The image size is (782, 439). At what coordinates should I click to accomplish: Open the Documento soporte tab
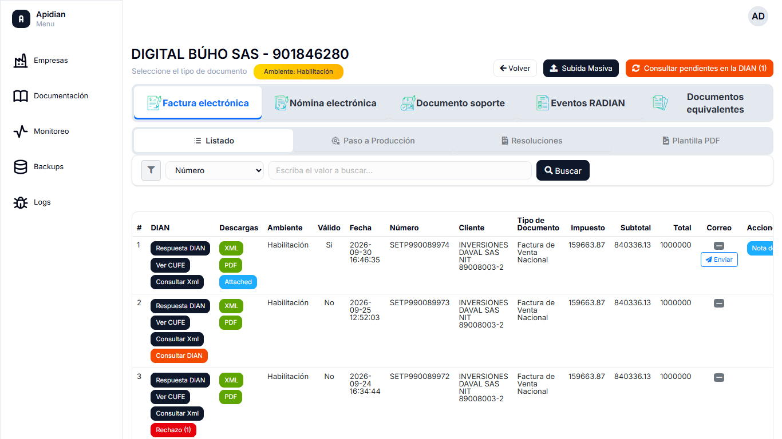(452, 103)
